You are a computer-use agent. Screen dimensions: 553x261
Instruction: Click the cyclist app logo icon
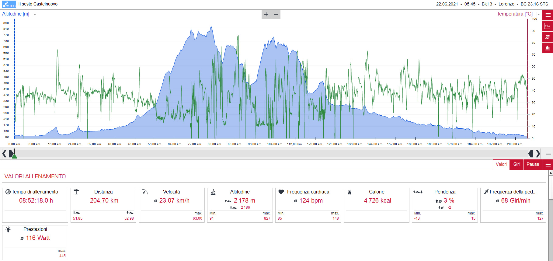click(9, 4)
